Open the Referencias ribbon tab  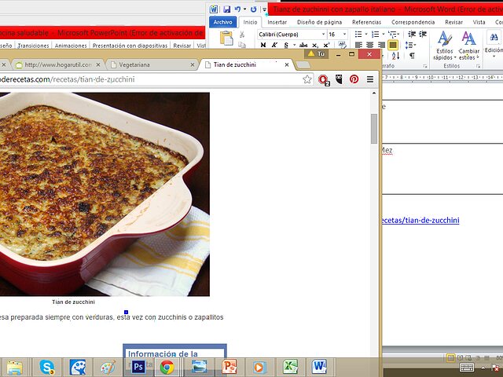[x=367, y=22]
